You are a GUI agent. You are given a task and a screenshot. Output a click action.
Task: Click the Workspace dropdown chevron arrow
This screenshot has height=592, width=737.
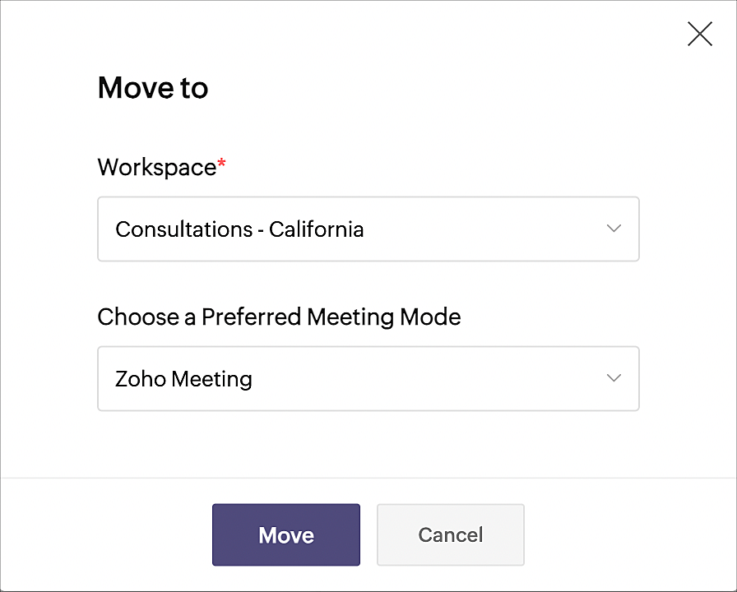click(x=614, y=229)
